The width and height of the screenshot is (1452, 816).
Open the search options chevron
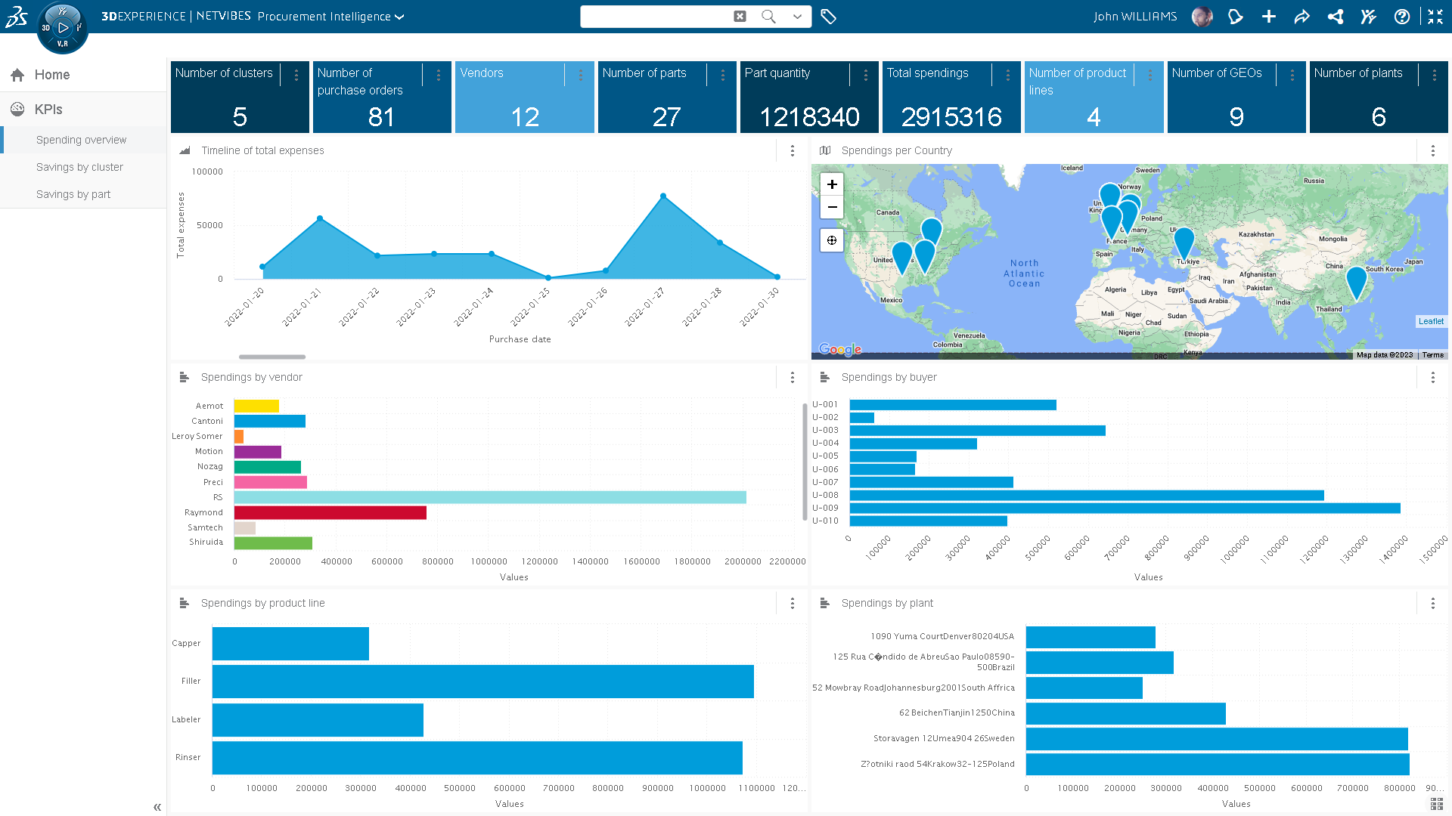(x=797, y=17)
